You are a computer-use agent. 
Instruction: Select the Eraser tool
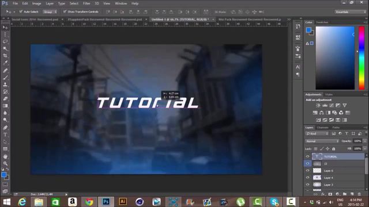click(5, 99)
